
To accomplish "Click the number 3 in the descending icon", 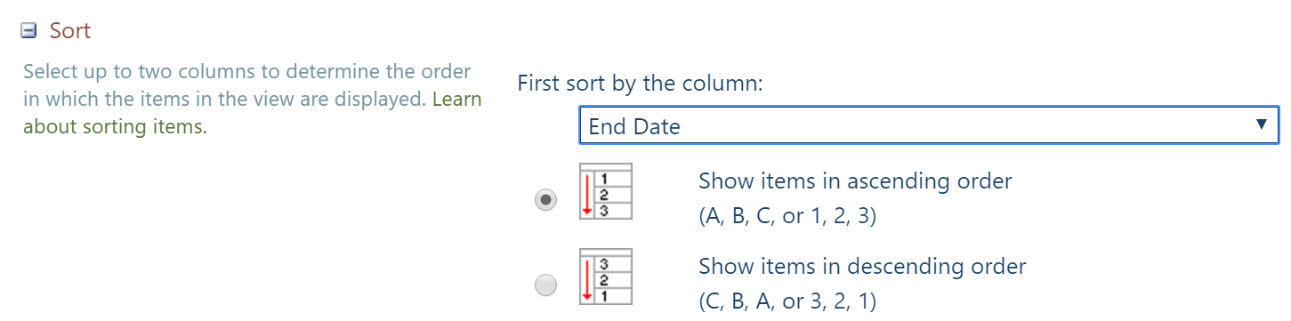I will pyautogui.click(x=604, y=264).
